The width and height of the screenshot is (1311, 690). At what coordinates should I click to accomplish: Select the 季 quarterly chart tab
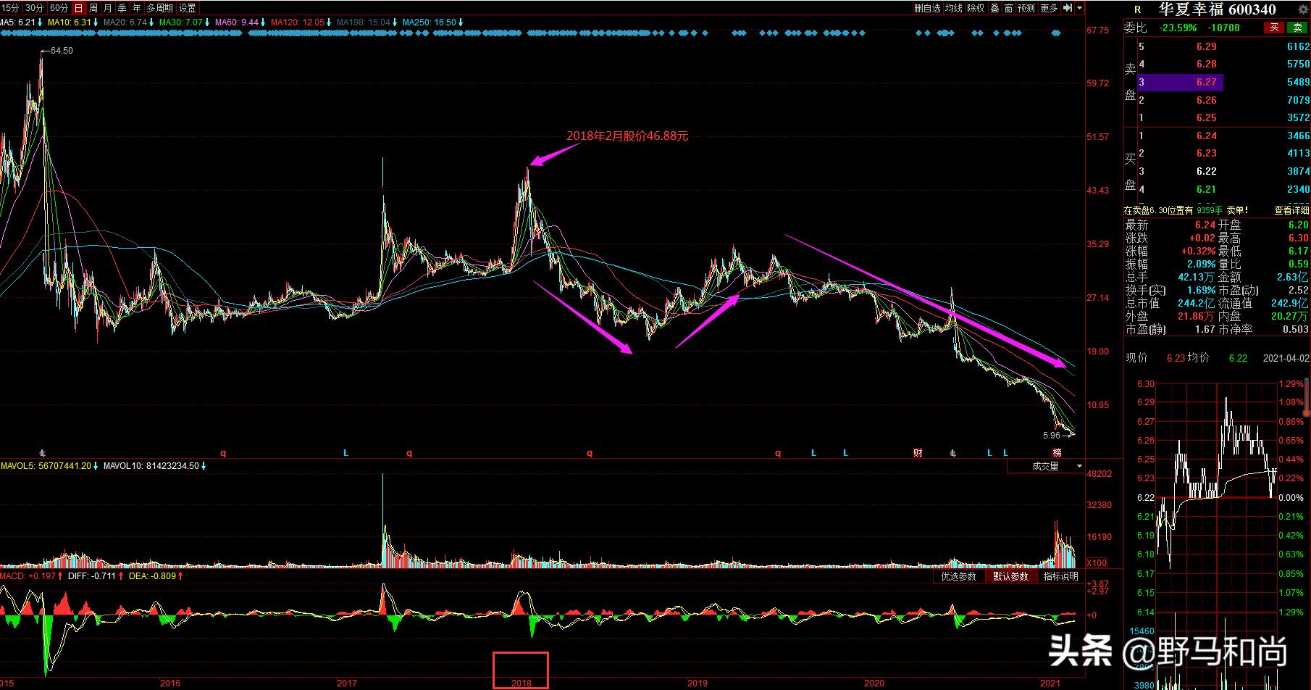coord(122,9)
